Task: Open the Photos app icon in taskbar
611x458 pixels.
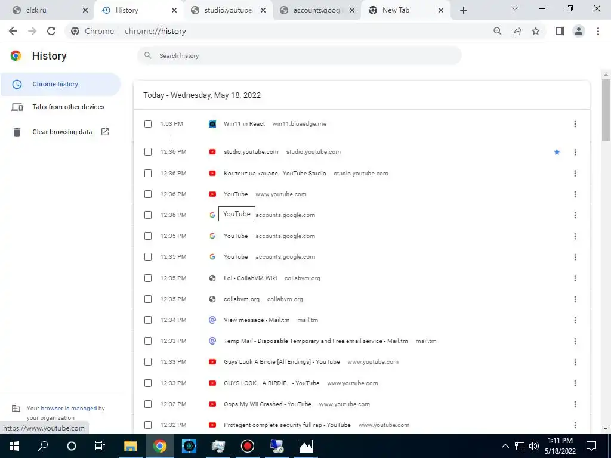Action: [x=306, y=446]
